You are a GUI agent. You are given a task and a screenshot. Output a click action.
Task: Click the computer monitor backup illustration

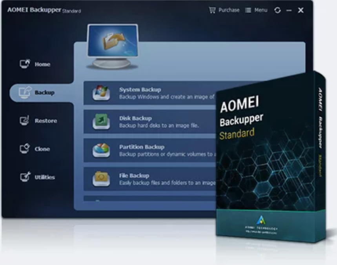click(x=113, y=46)
